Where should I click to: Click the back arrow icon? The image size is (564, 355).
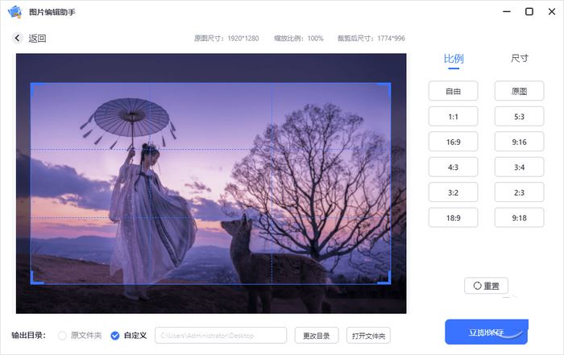coord(18,38)
